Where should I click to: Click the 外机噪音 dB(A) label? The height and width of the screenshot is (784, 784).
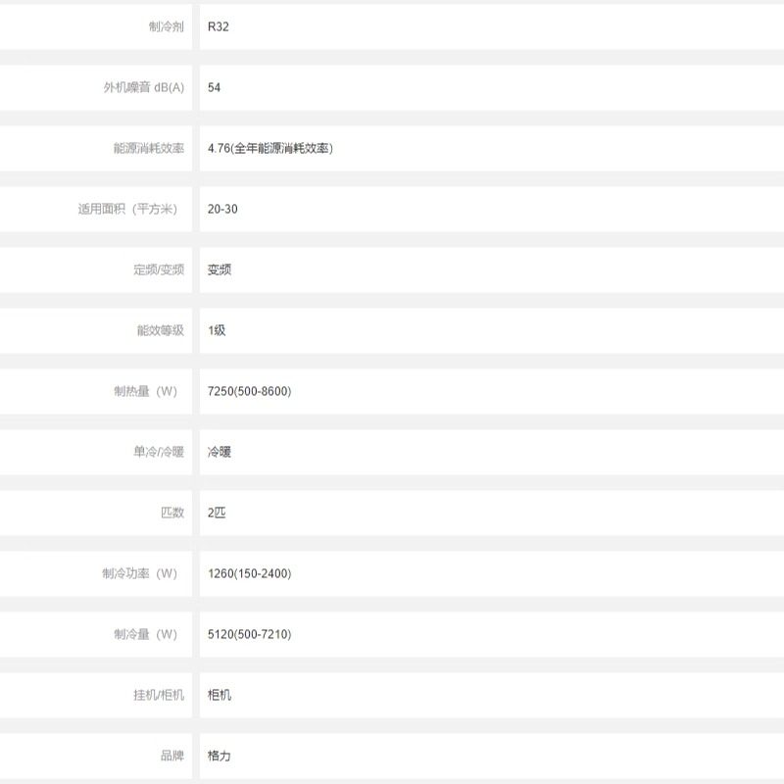click(143, 87)
